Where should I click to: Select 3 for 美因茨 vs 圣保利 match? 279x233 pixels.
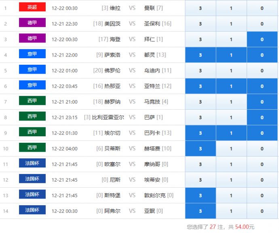tap(201, 24)
